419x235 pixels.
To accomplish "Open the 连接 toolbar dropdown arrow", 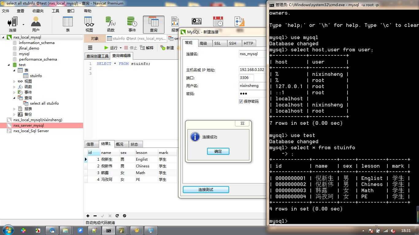I will 23,24.
